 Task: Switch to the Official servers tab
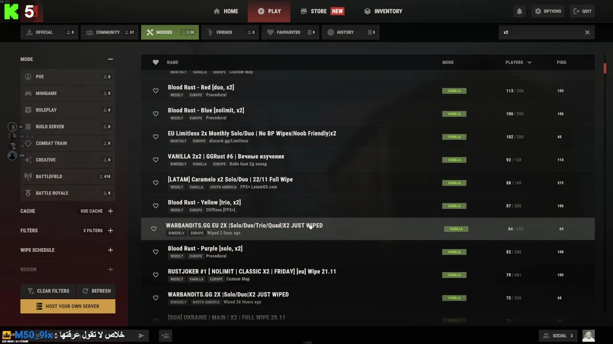tap(49, 32)
